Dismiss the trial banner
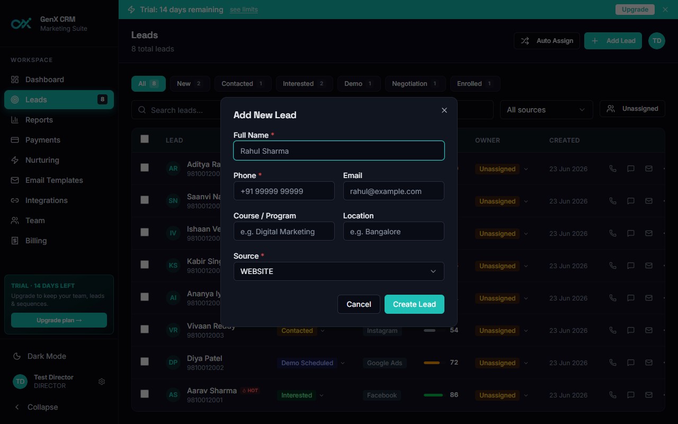 coord(665,10)
